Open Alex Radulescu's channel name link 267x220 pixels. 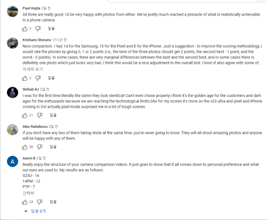(x=35, y=126)
